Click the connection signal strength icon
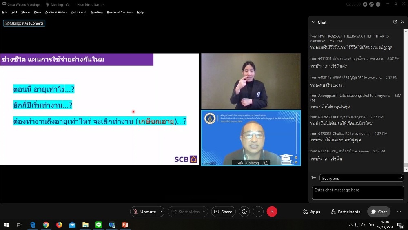 coord(378,4)
